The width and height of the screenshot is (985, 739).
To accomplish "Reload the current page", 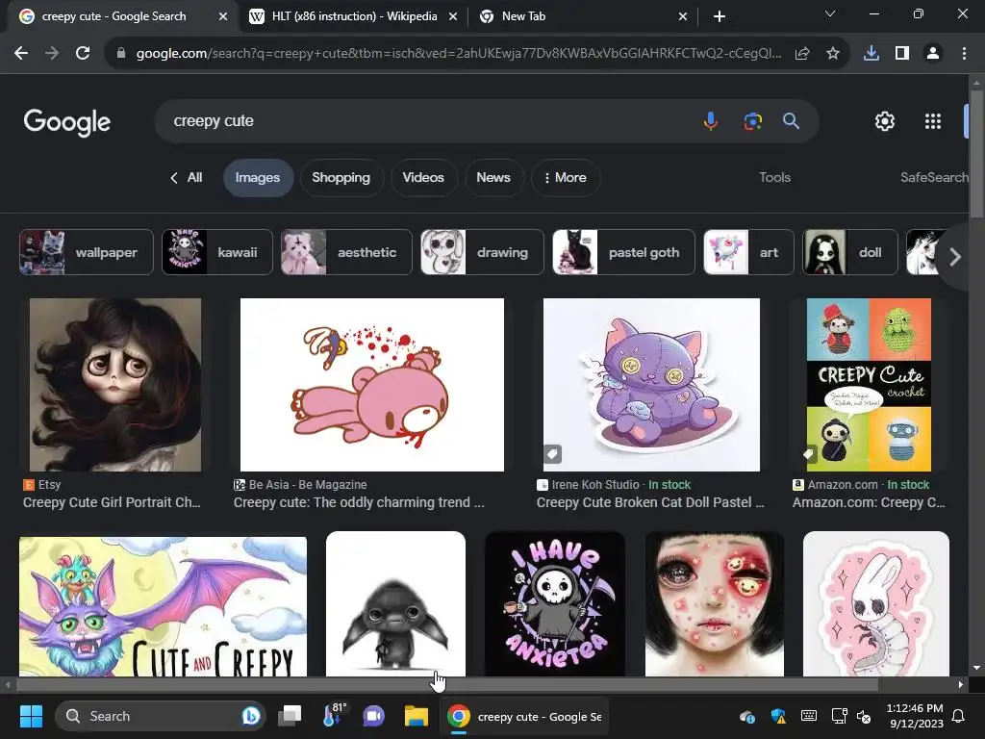I will (83, 54).
